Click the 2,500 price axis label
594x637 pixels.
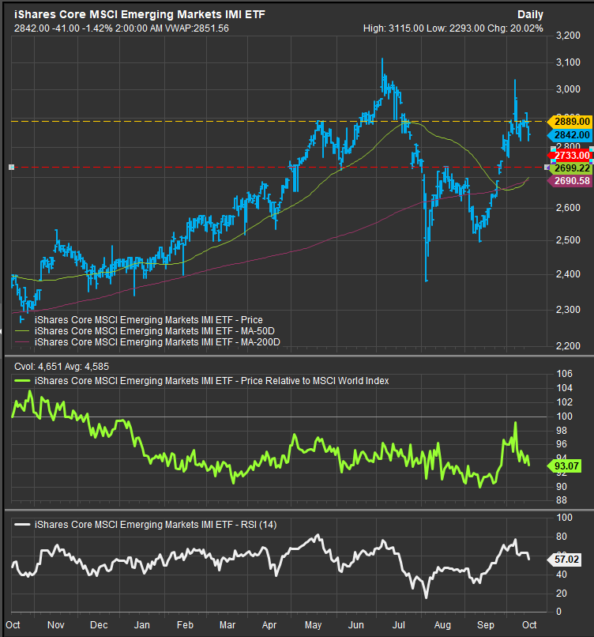(x=568, y=240)
